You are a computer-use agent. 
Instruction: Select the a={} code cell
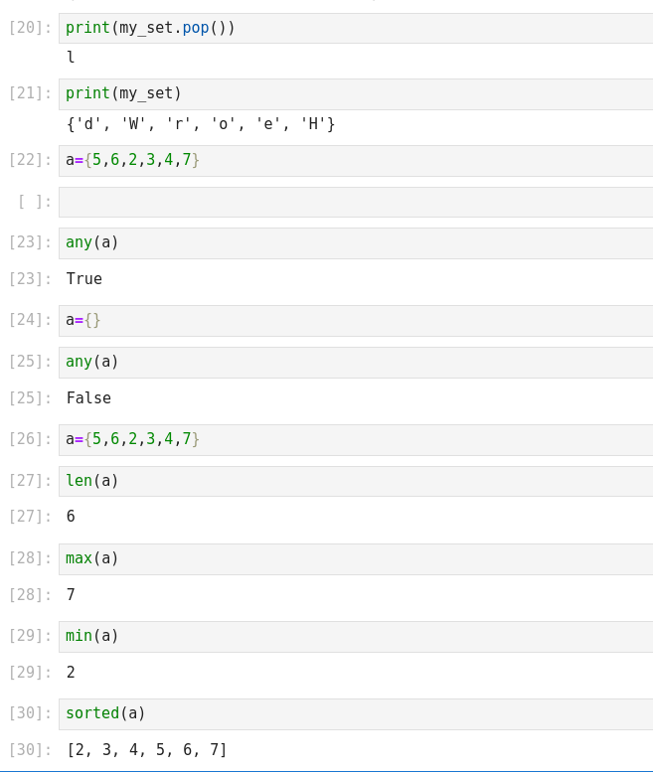pos(358,320)
